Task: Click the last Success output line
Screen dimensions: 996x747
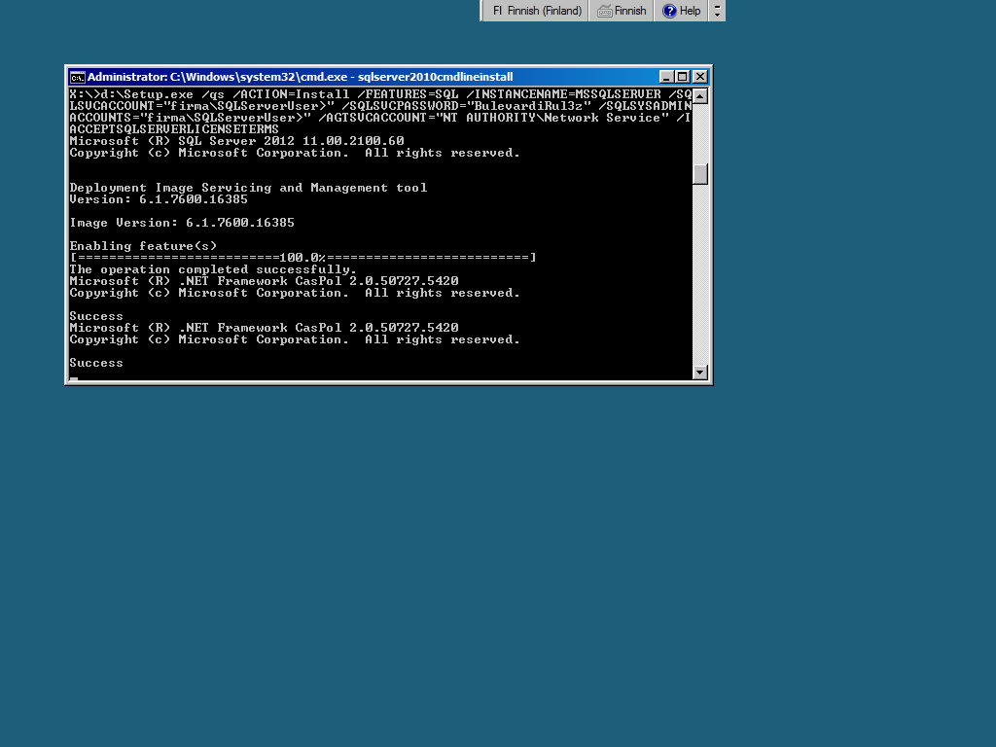Action: 96,363
